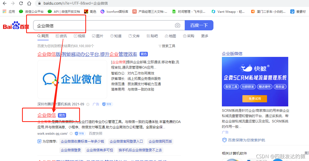Image resolution: width=309 pixels, height=161 pixels.
Task: Open 企业版微信 sidebar heading link
Action: [x=232, y=54]
